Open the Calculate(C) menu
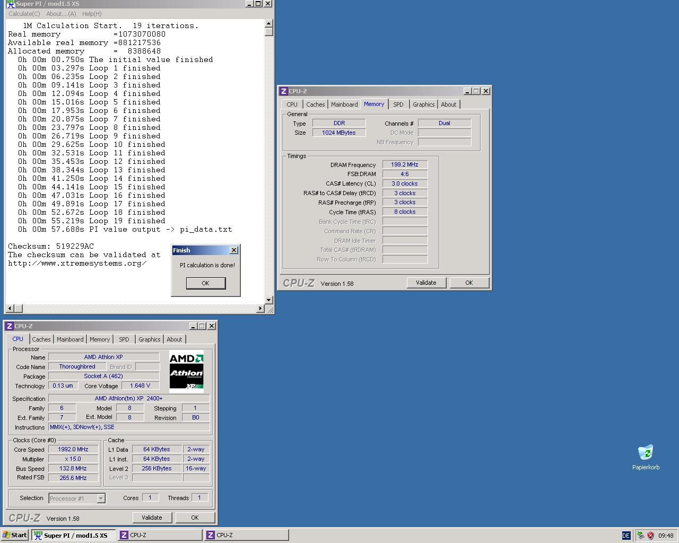The image size is (679, 543). click(24, 14)
